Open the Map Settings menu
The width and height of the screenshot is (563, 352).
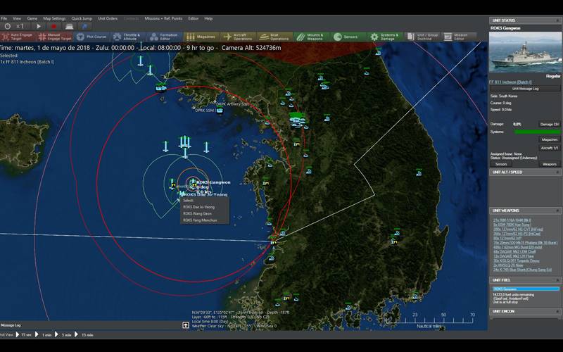pos(54,18)
